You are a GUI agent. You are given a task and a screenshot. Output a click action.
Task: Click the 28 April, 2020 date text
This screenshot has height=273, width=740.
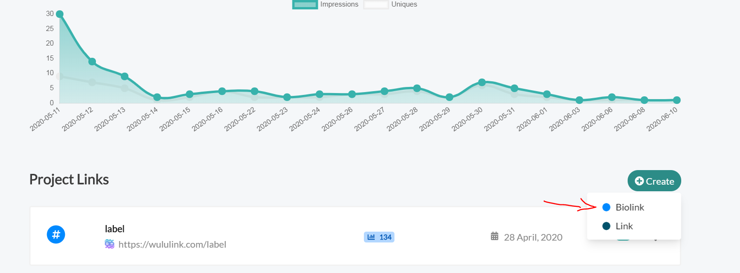(x=533, y=237)
